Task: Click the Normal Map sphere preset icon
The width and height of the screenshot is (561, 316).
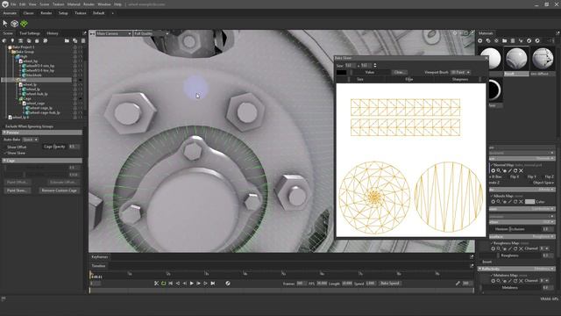Action: [x=493, y=171]
